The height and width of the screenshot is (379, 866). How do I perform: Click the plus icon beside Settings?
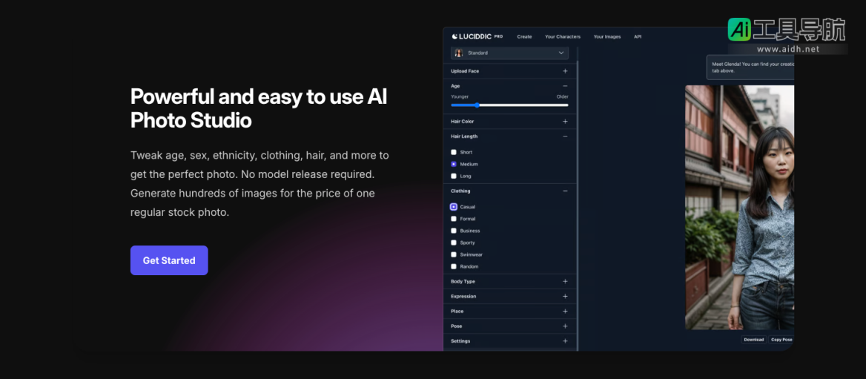(x=565, y=341)
